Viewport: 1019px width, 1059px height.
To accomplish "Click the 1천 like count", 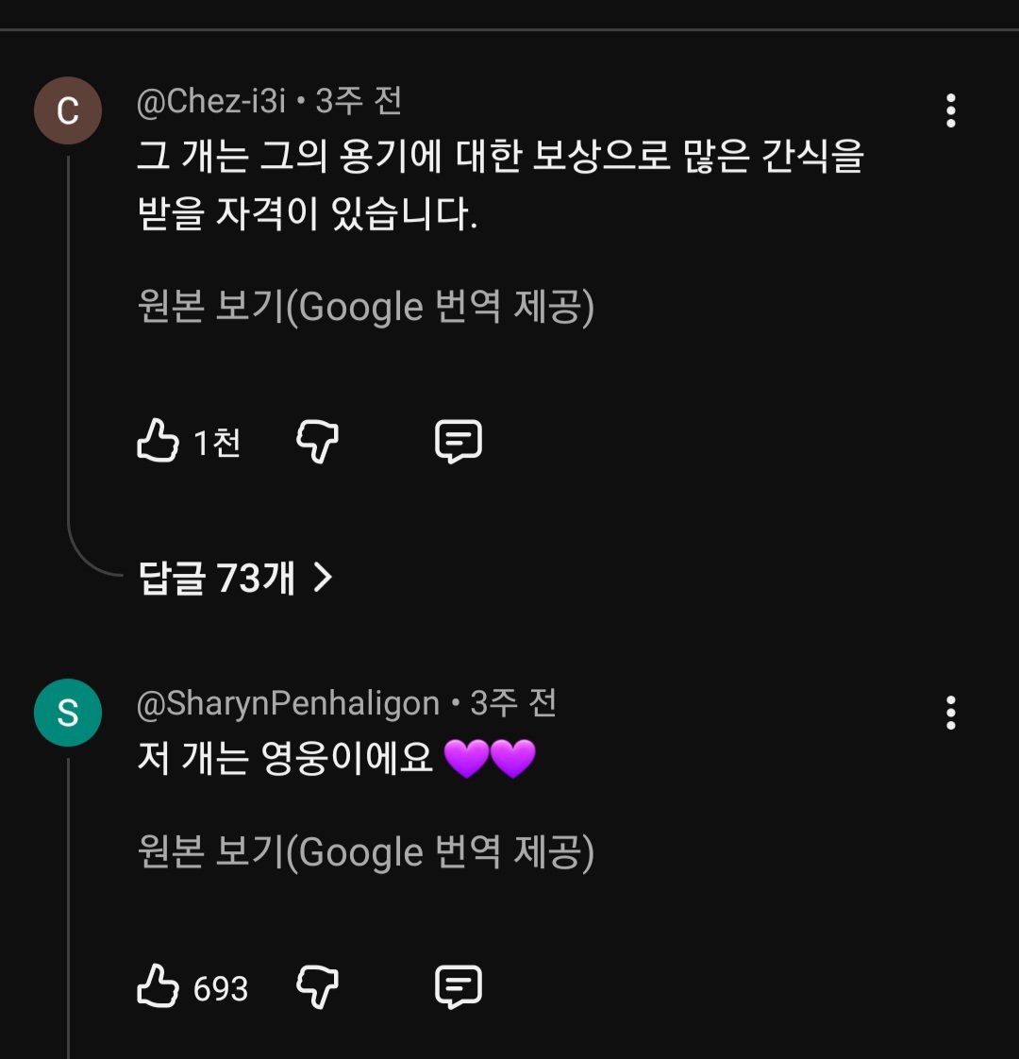I will [217, 443].
